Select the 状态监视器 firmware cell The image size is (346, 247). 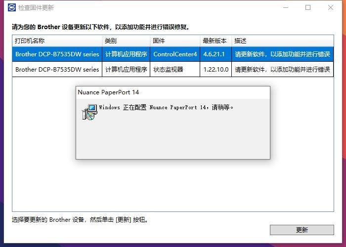(x=175, y=70)
